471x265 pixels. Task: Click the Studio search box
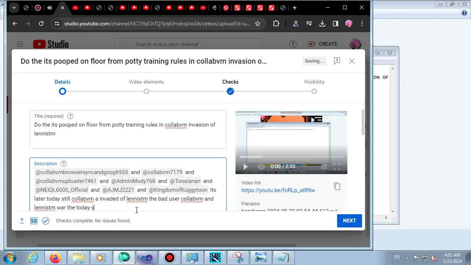(188, 44)
